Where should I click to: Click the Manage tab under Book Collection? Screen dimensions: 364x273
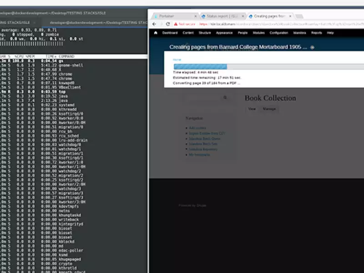click(269, 109)
